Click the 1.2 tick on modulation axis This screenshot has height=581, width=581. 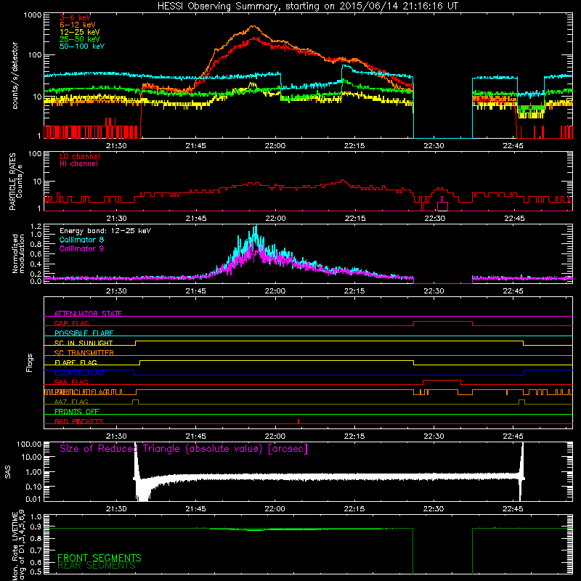(36, 227)
